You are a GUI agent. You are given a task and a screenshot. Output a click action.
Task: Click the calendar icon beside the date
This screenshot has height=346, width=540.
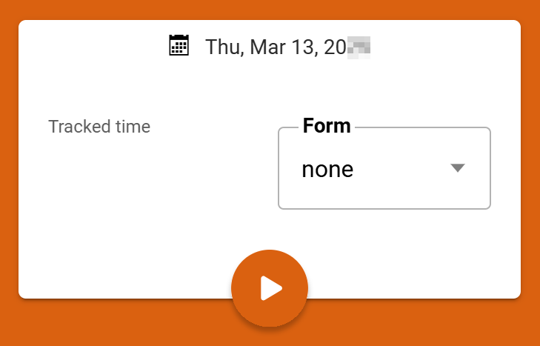[x=179, y=45]
